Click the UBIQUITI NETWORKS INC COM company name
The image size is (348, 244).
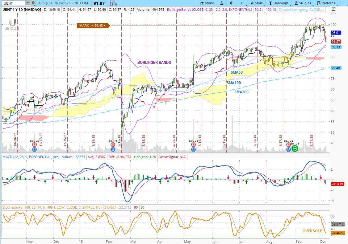tap(64, 3)
